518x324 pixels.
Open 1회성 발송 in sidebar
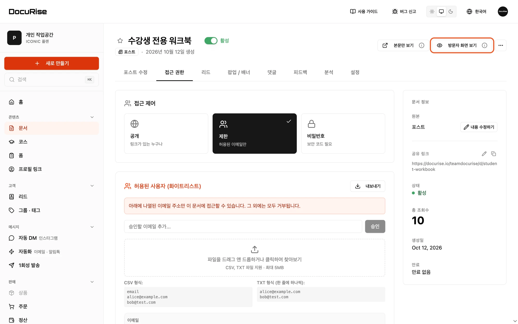point(52,265)
